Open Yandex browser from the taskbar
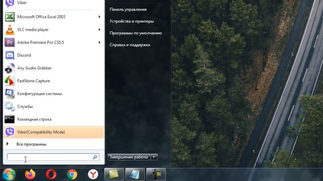323x181 pixels. point(93,174)
